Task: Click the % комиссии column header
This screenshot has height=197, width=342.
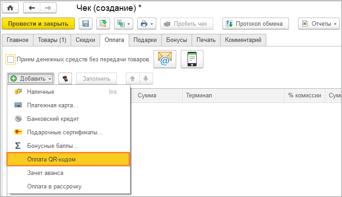Action: [x=304, y=96]
